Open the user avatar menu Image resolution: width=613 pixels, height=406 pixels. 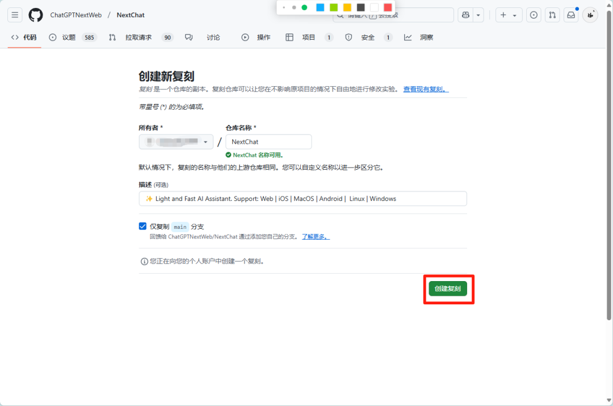(590, 15)
